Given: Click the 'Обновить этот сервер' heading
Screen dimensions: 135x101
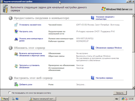Looking at the screenshot, I should point(29,48).
